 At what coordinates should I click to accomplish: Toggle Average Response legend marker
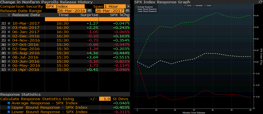pos(137,7)
